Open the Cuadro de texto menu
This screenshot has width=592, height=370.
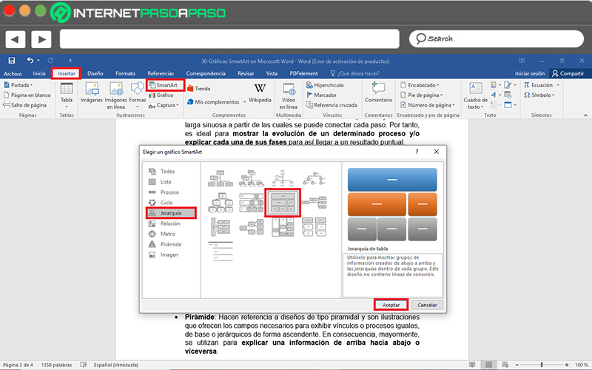[475, 96]
